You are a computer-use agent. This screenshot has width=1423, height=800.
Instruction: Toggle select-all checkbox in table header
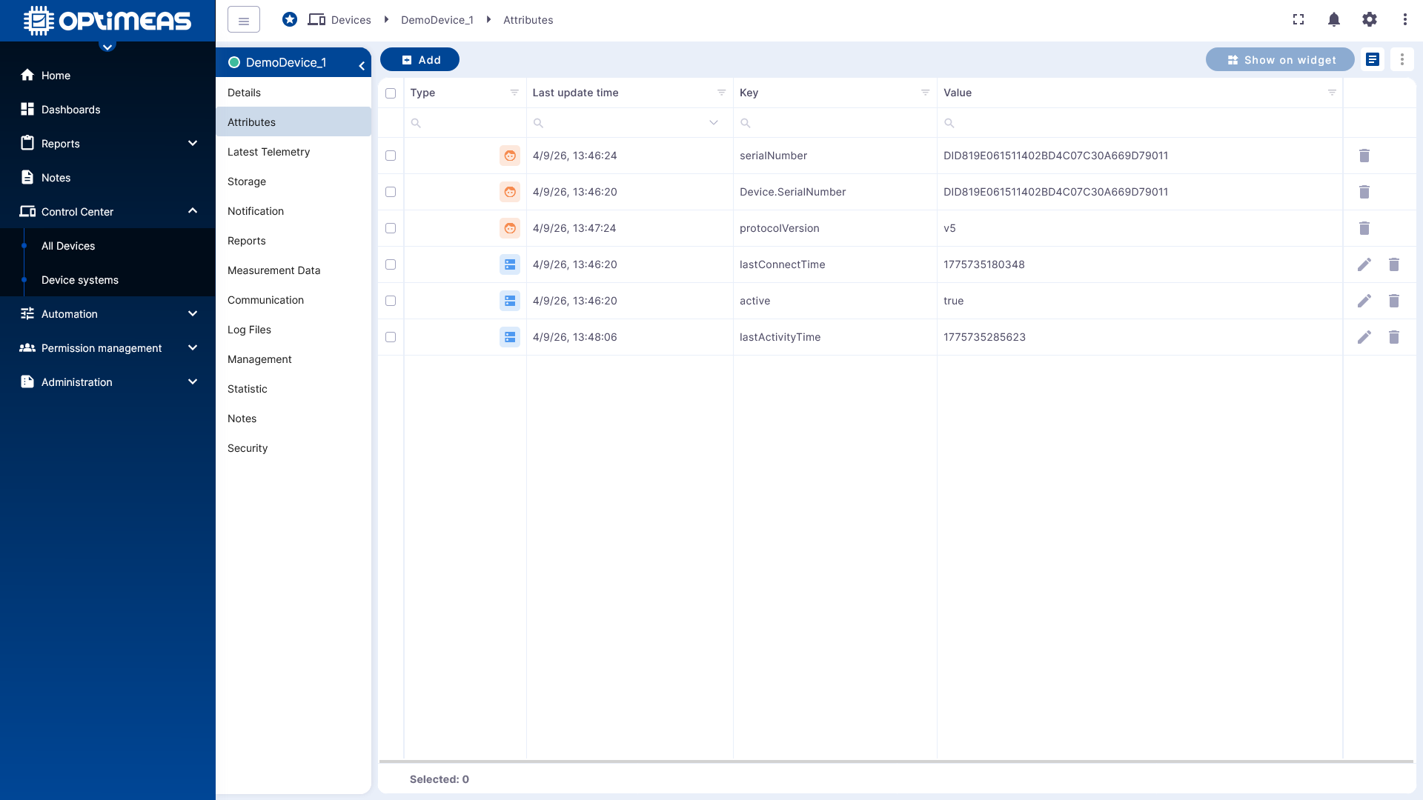[x=391, y=93]
